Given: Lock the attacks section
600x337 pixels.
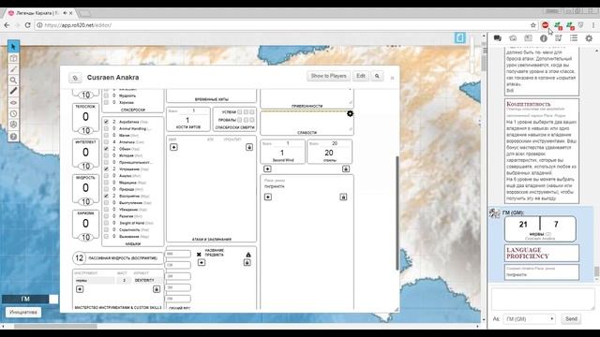Looking at the screenshot, I should (249, 147).
